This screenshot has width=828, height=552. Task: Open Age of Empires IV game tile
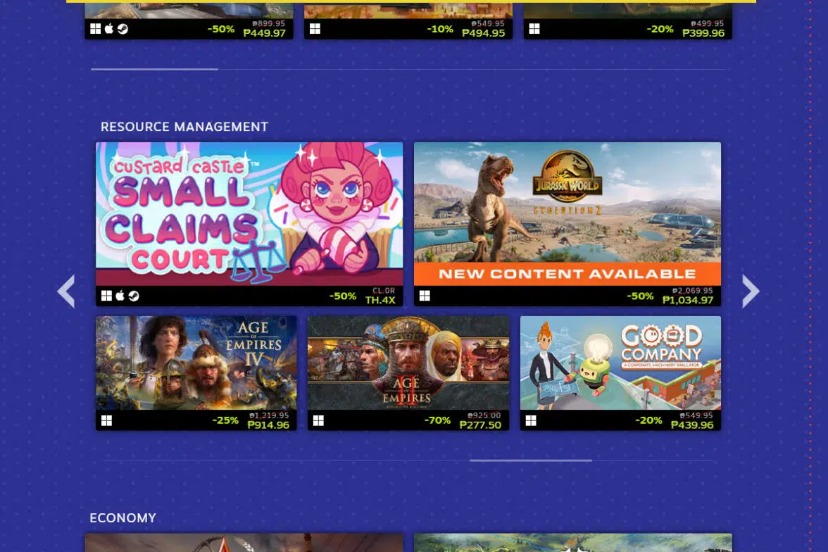pos(196,363)
